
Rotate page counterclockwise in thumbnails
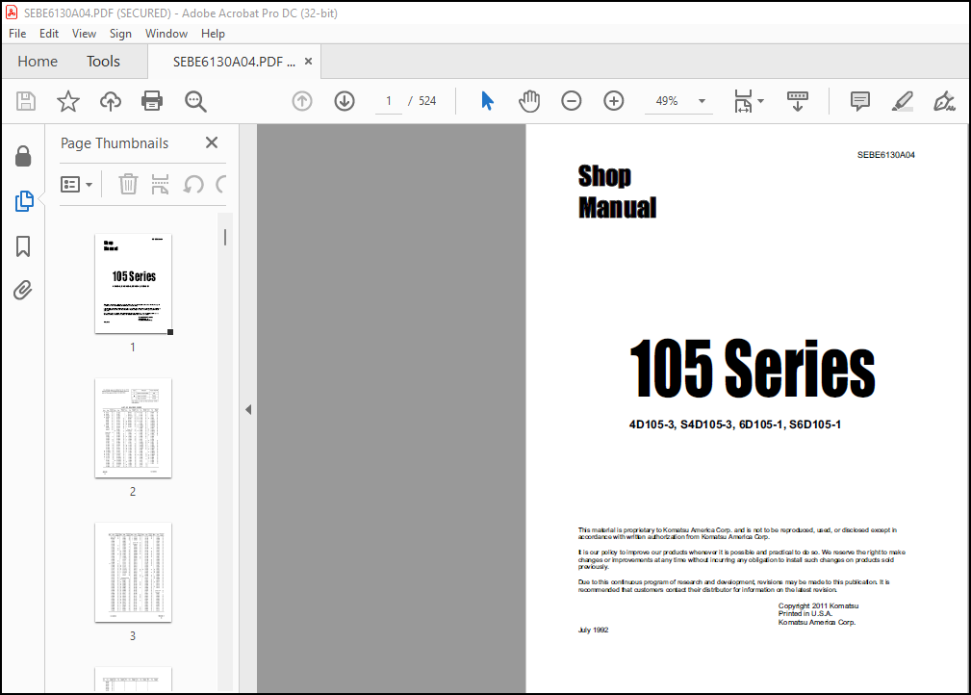click(x=193, y=184)
